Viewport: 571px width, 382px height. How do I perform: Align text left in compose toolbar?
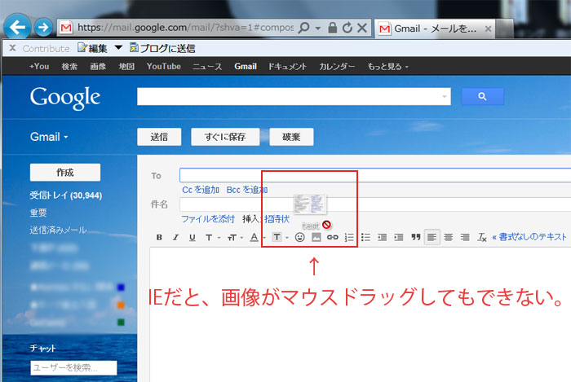tap(432, 237)
